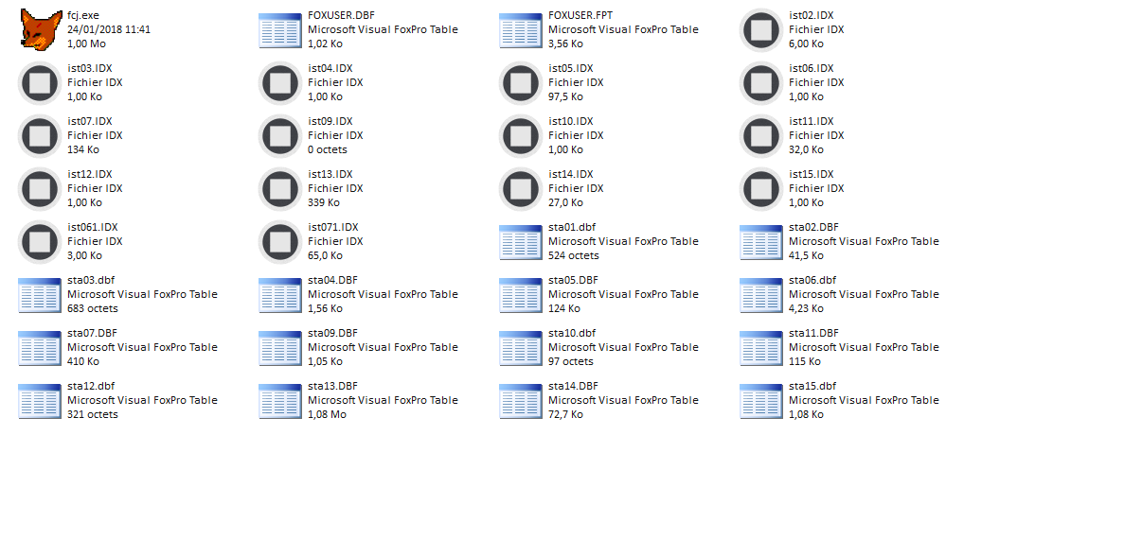Select the fcj.exe fox icon
The image size is (1142, 557).
[40, 30]
